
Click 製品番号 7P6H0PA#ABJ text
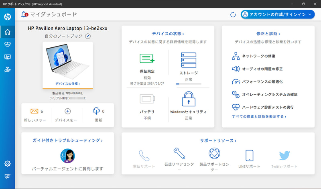67,93
